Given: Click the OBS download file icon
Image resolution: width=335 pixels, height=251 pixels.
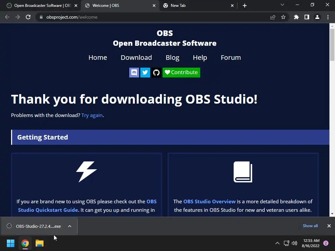Looking at the screenshot, I should point(9,226).
